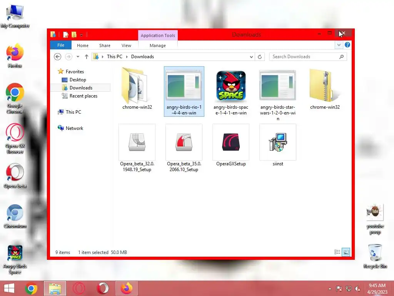The width and height of the screenshot is (394, 296).
Task: Select Recent places in navigation pane
Action: tap(83, 96)
